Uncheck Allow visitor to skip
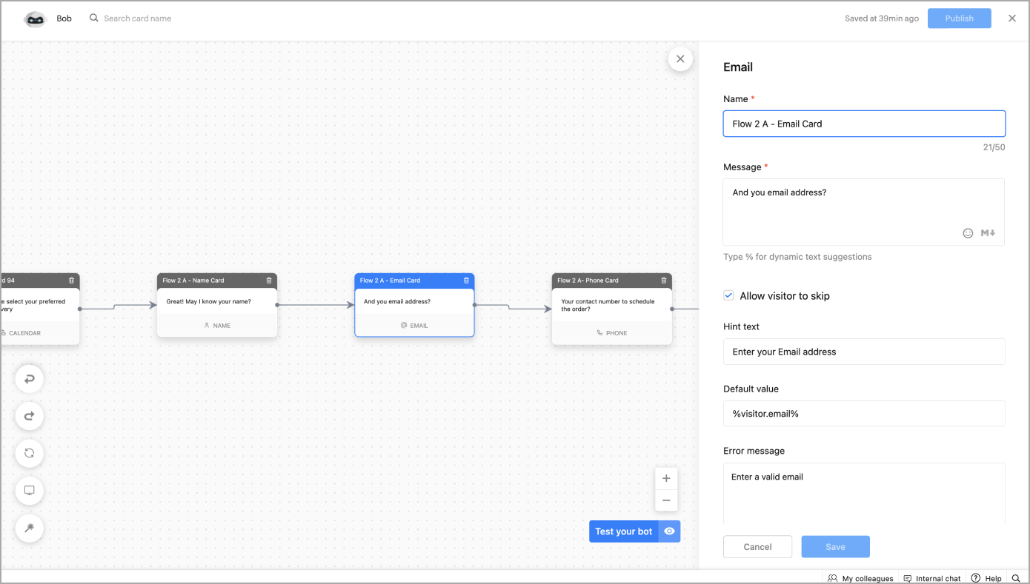 click(x=728, y=296)
